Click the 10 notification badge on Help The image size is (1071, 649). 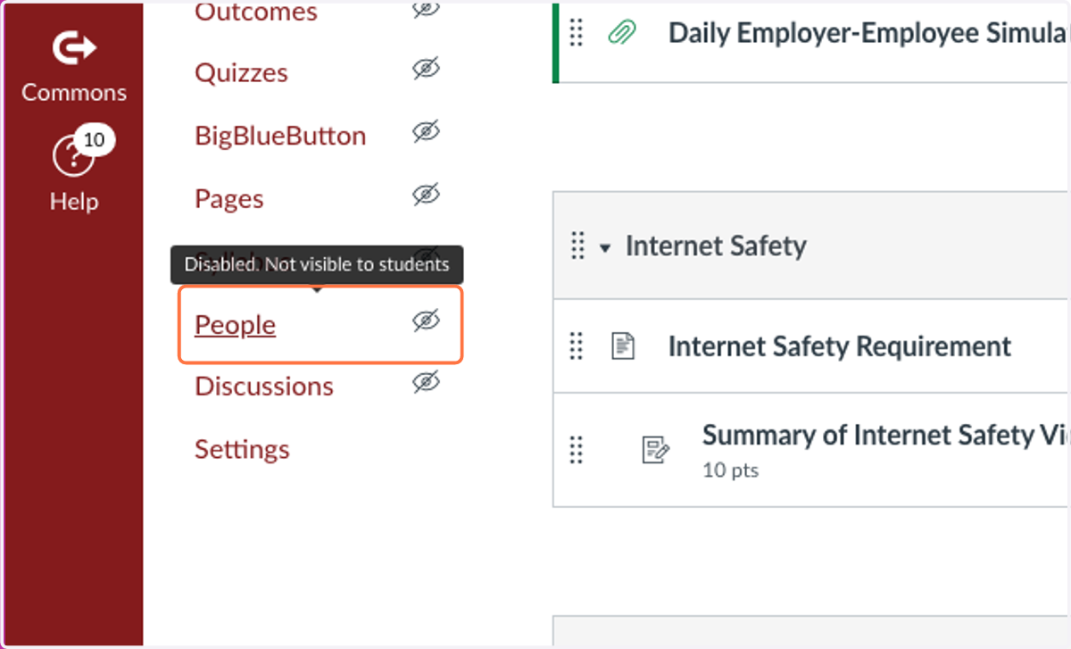coord(94,140)
